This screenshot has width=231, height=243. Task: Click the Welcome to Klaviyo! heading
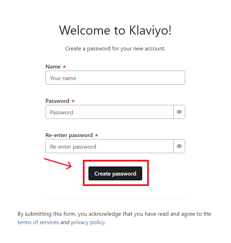pos(115,30)
